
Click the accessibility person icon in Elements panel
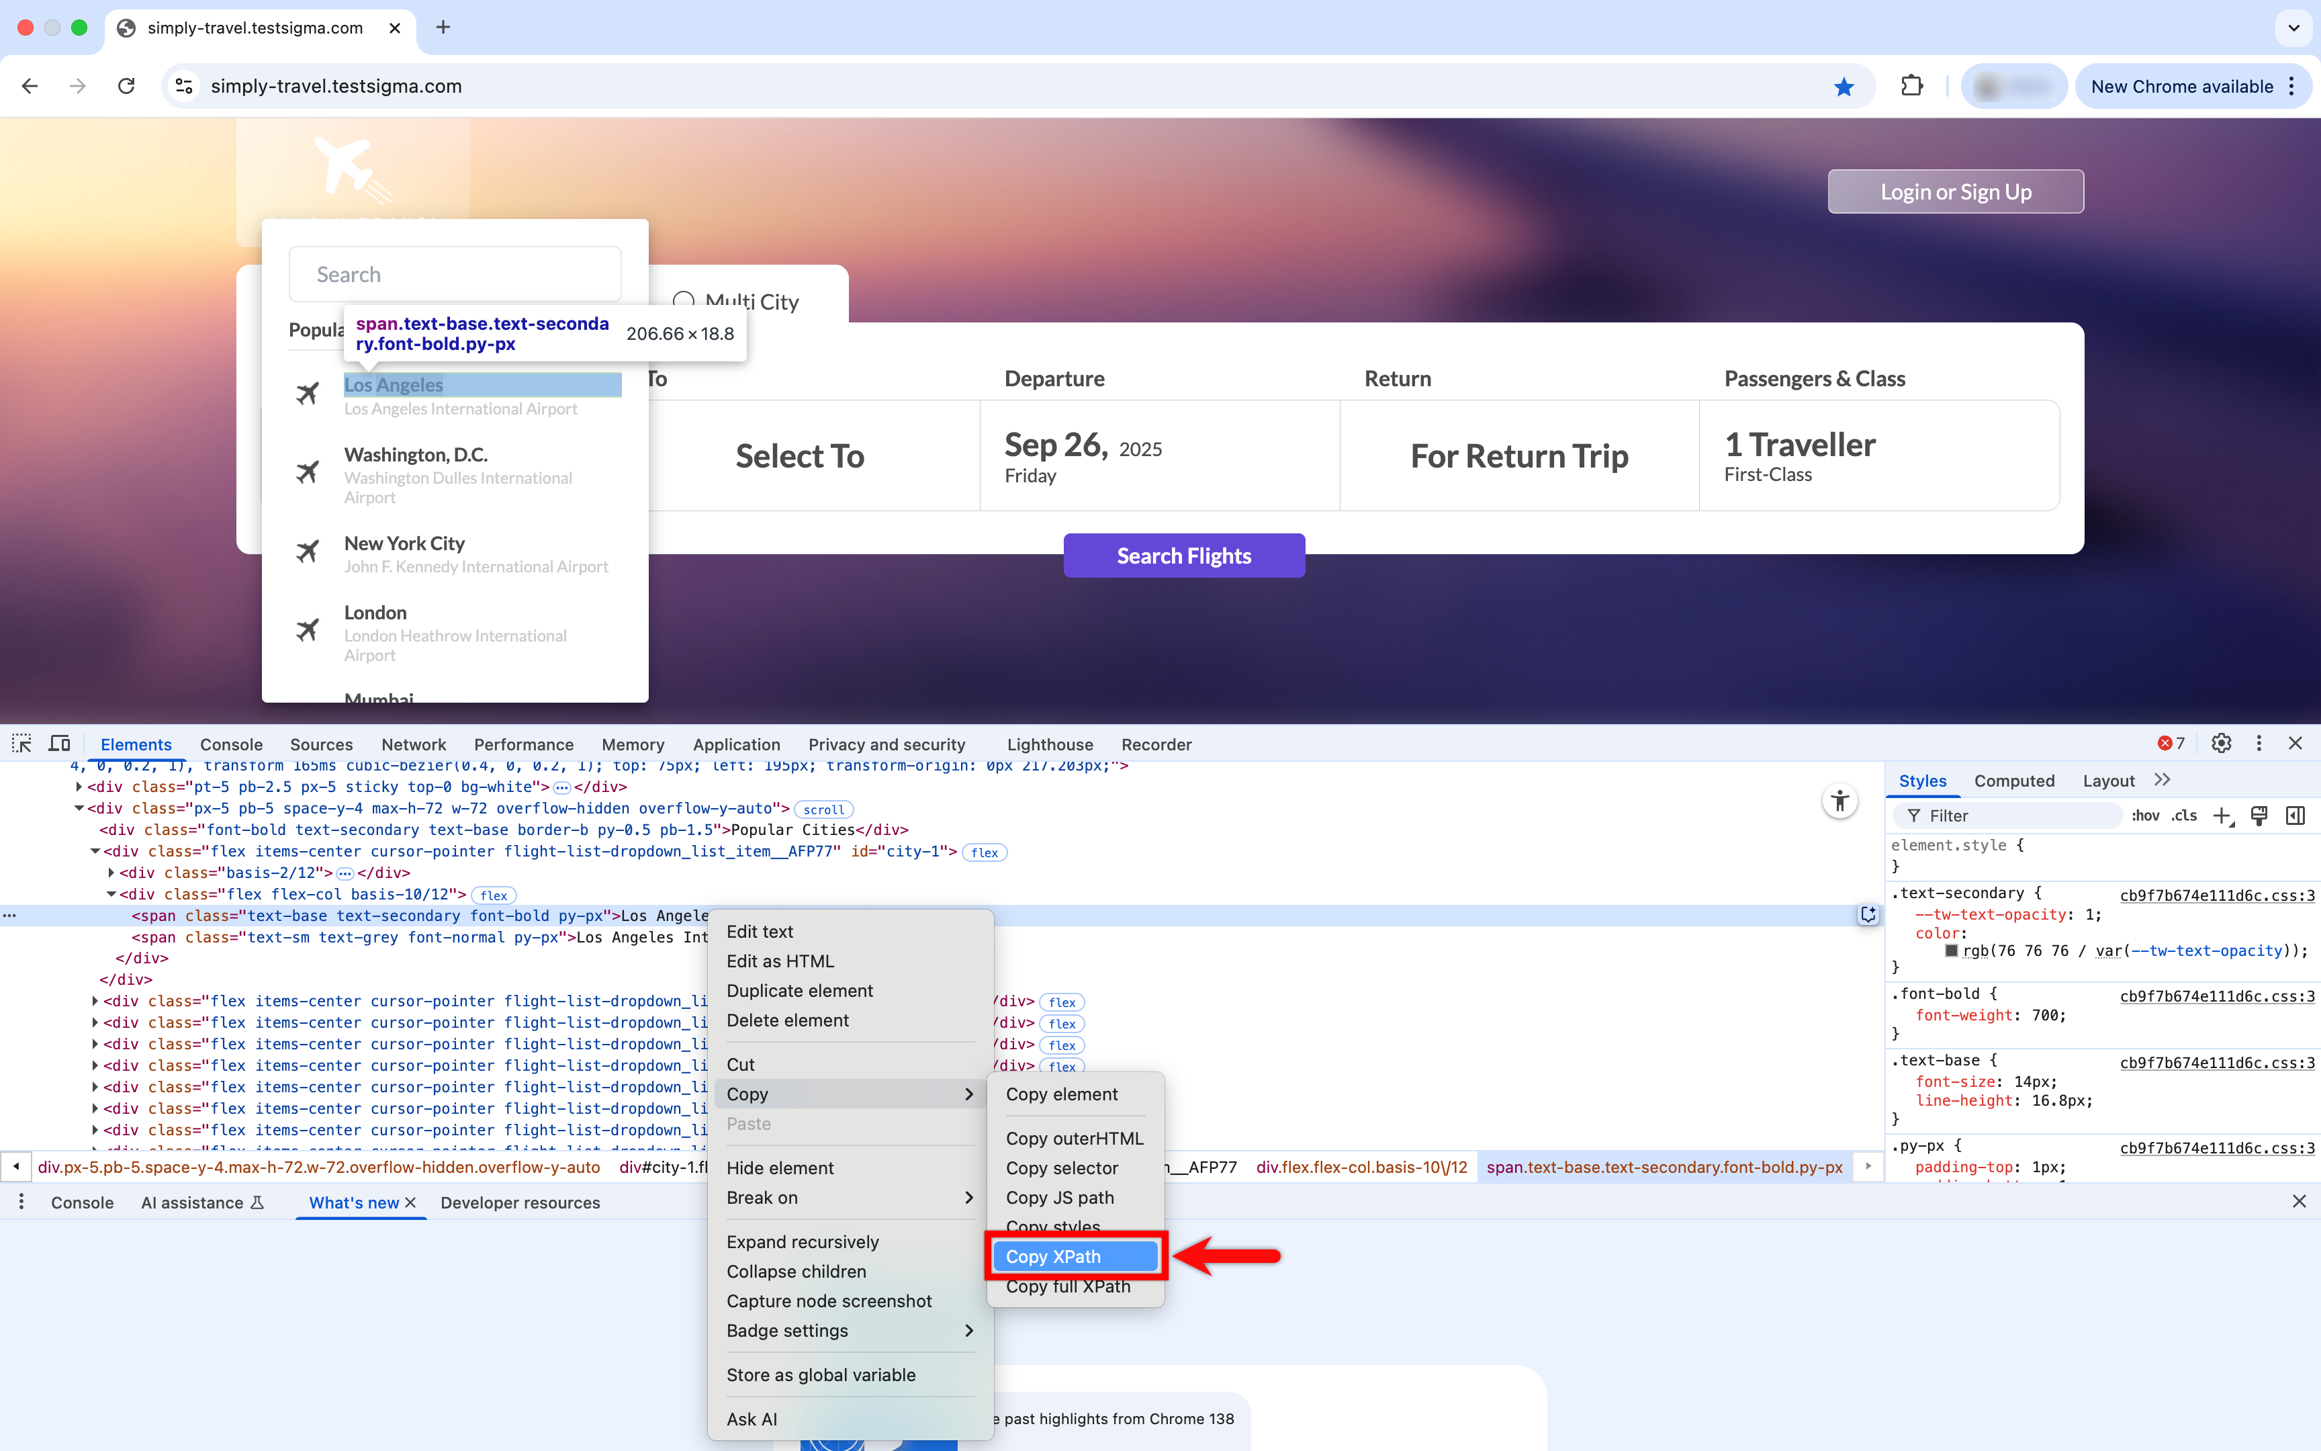[1839, 800]
